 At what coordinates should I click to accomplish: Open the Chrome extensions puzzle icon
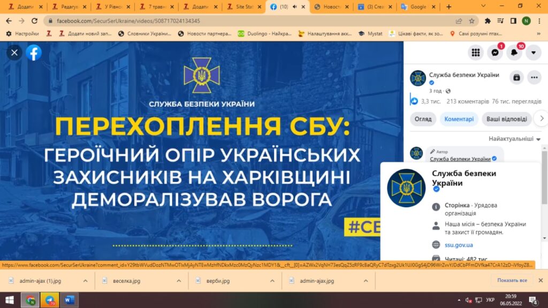[488, 21]
